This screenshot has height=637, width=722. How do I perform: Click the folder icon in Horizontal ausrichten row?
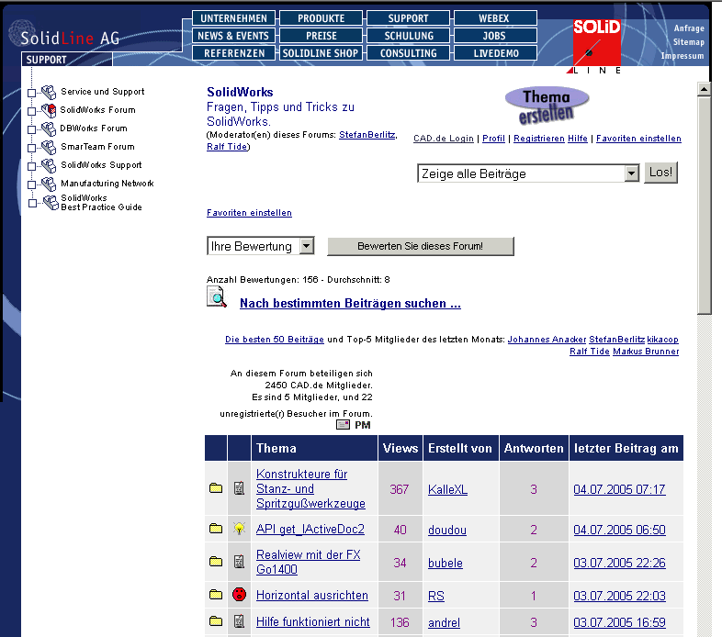(x=216, y=595)
